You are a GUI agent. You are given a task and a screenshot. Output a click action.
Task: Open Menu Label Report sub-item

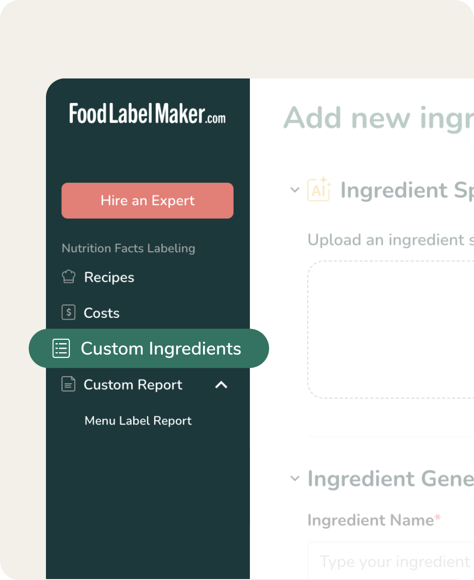[138, 421]
